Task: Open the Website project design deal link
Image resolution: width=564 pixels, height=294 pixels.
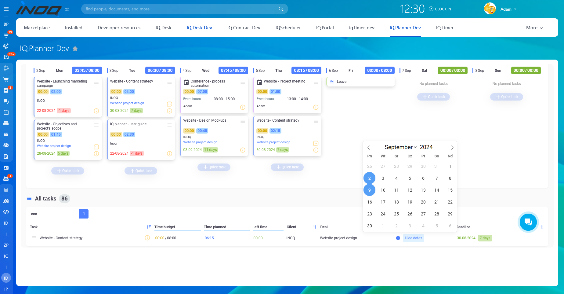Action: tap(200, 142)
